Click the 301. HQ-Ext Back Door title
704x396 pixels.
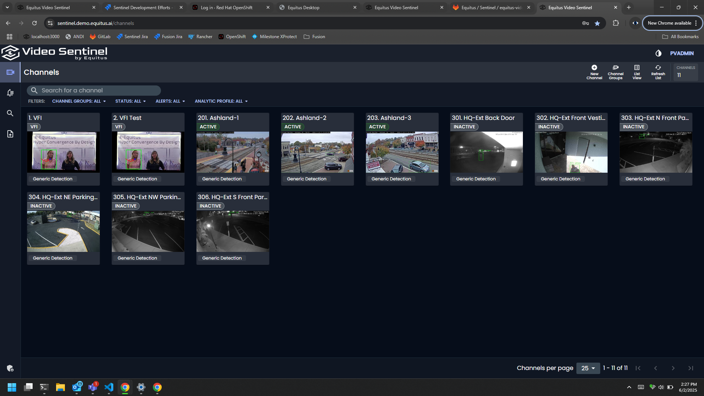click(483, 118)
